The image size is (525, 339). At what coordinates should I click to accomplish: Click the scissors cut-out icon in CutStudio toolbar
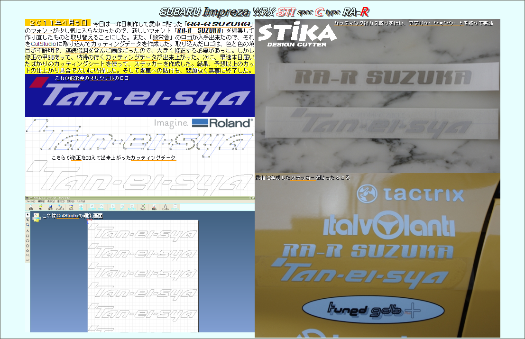(112, 207)
